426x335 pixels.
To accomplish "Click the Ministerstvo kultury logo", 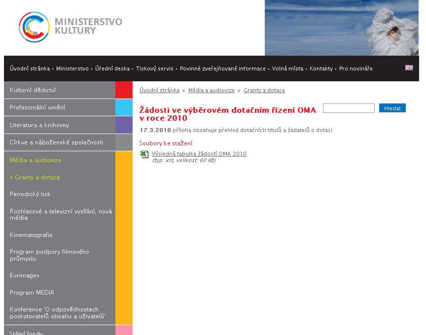I will [x=71, y=27].
